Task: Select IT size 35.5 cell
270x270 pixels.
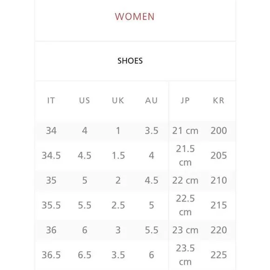Action: pos(51,205)
